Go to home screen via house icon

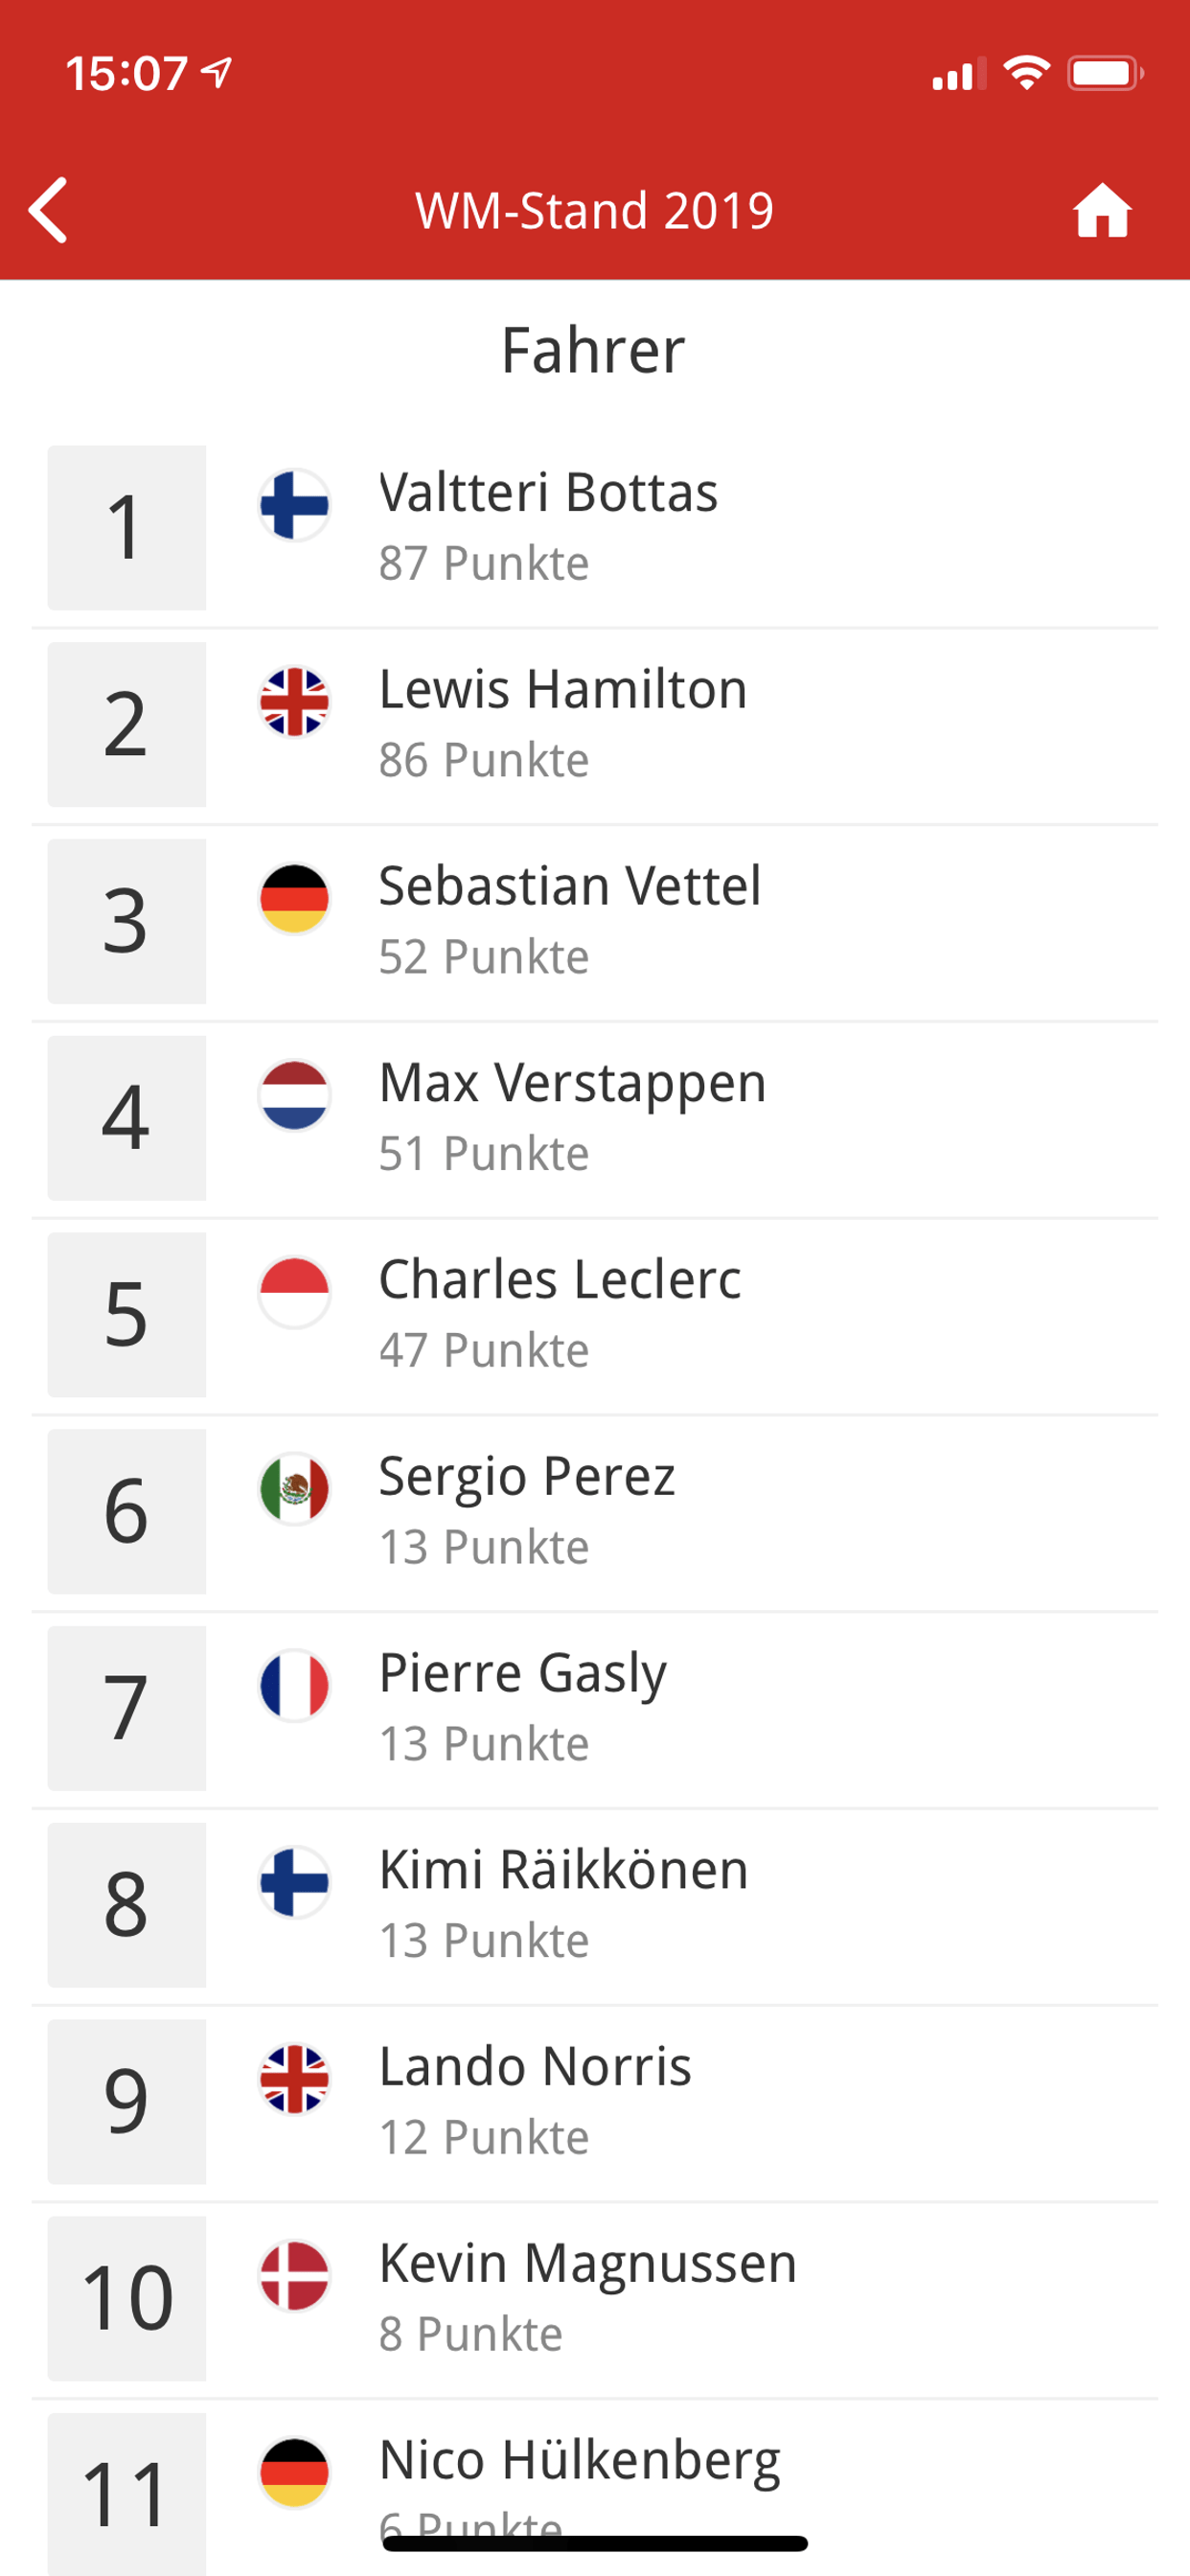[1102, 211]
